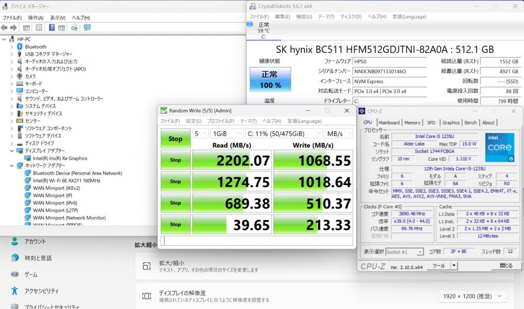Open the Accessibility icon in Settings
The width and height of the screenshot is (524, 309).
14,291
